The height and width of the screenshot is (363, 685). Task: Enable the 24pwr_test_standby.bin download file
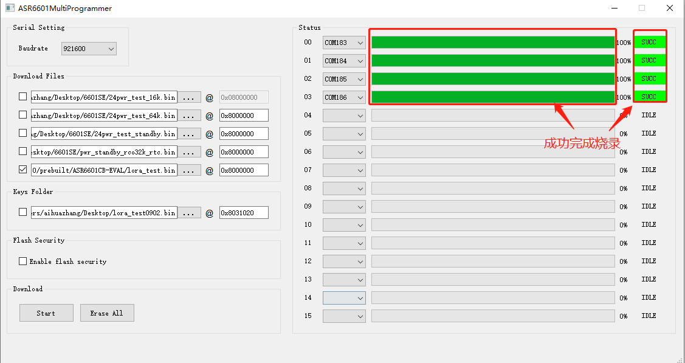[22, 133]
